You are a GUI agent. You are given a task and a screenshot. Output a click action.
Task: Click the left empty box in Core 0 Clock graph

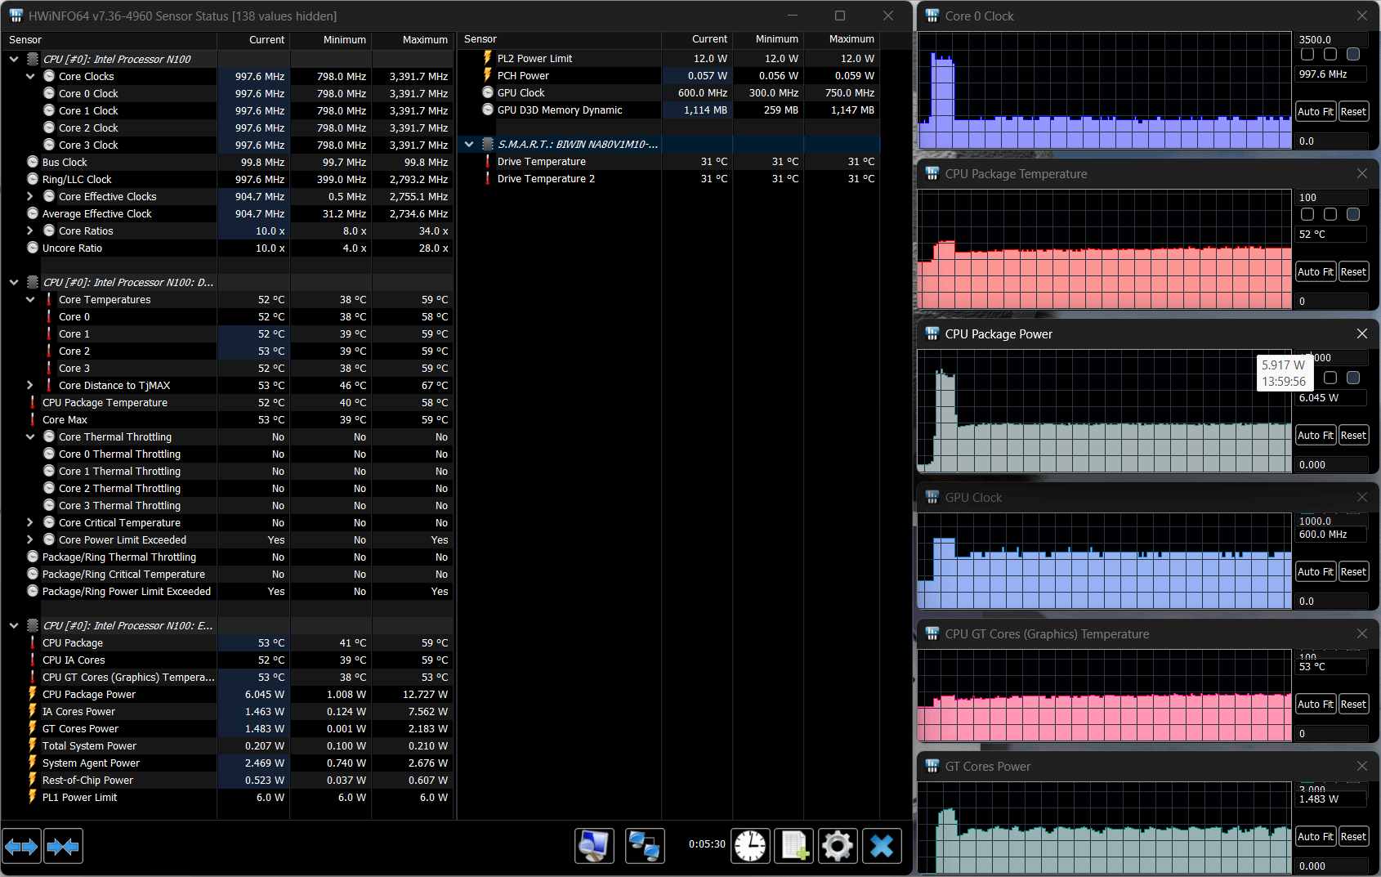(x=1307, y=54)
